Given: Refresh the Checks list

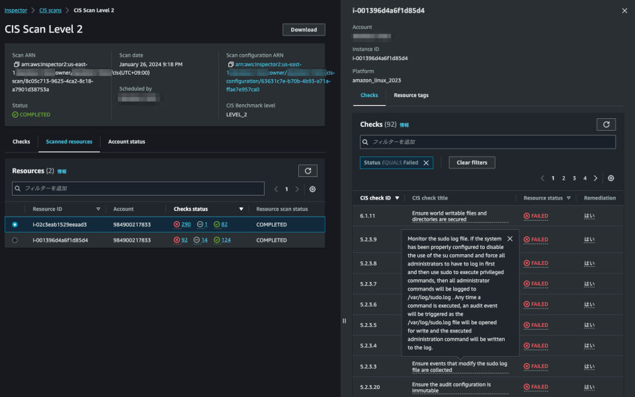Looking at the screenshot, I should [x=606, y=124].
